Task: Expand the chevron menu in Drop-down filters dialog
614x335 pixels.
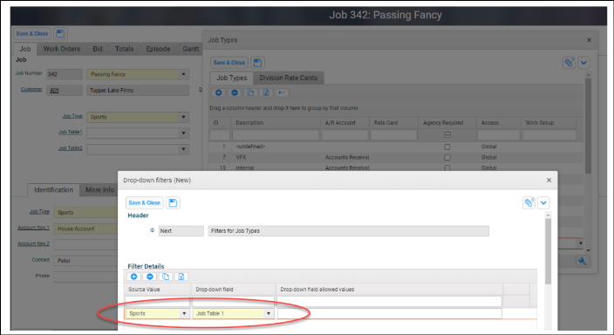Action: tap(543, 203)
